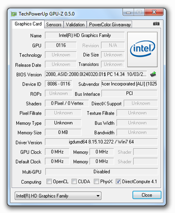Click the Shader field in the GPU Clock row

146,152
